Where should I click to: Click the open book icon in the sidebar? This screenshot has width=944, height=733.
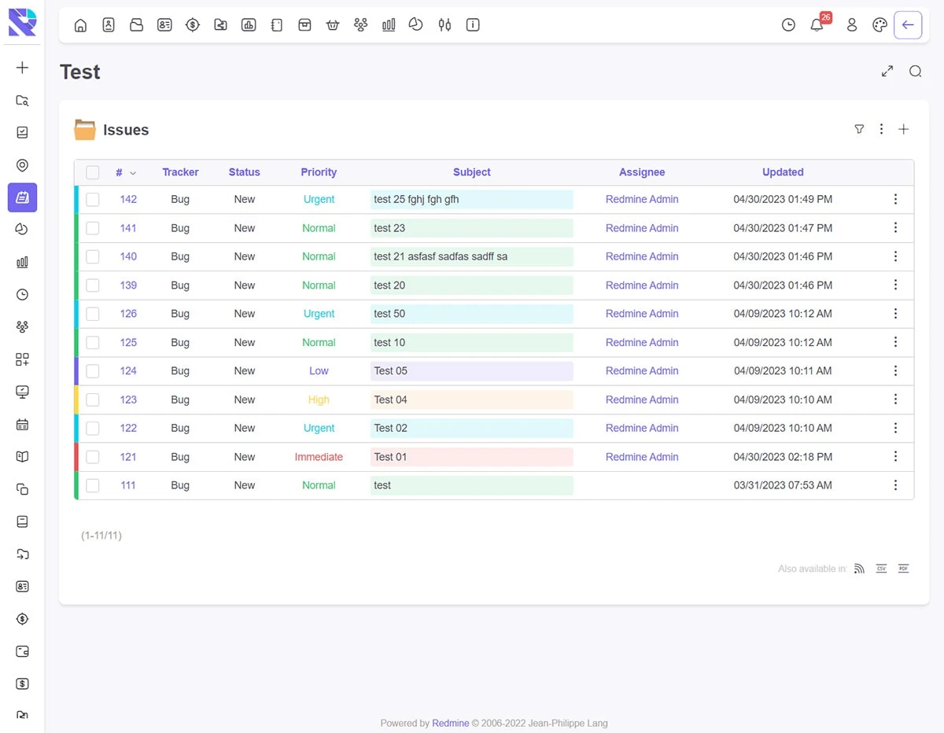point(22,457)
